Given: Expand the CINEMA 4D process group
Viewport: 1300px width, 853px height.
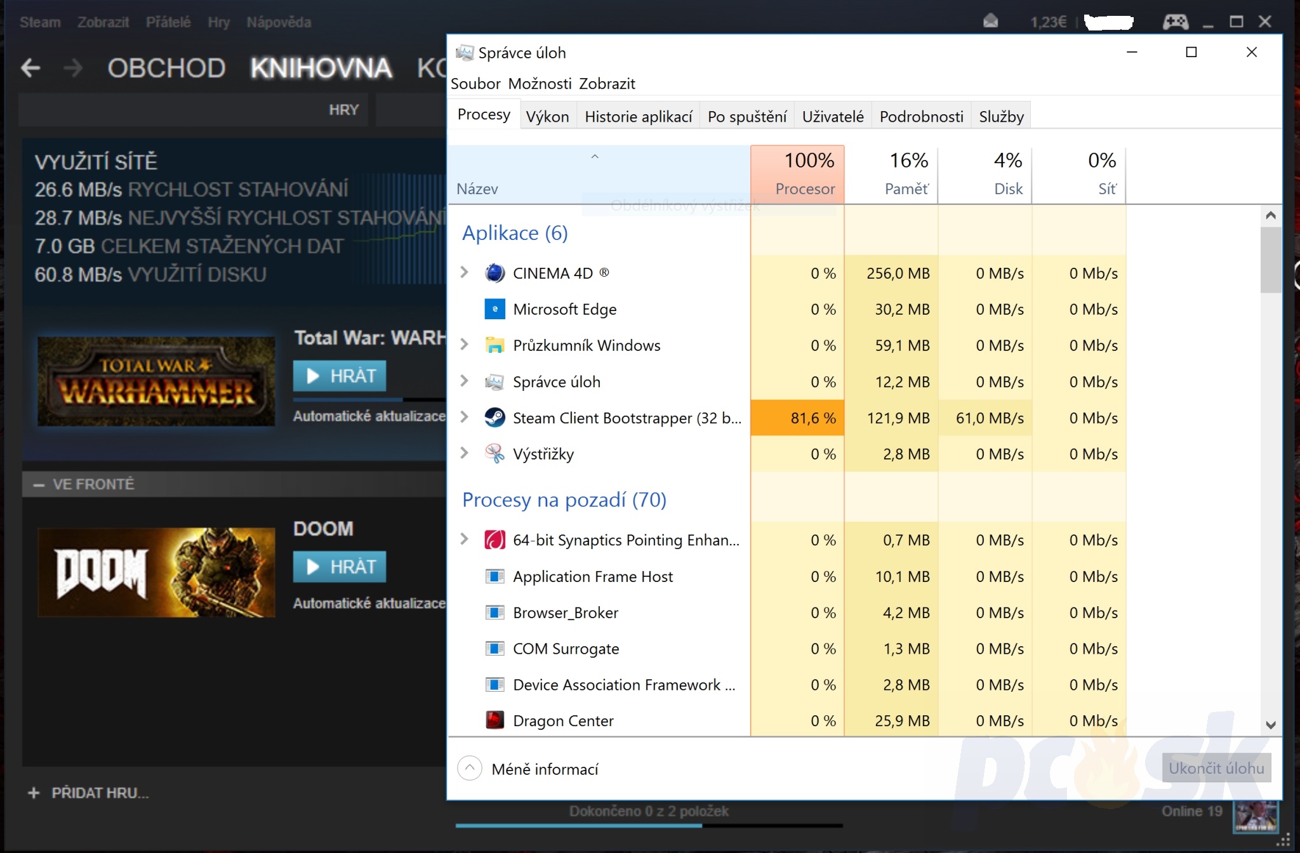Looking at the screenshot, I should [x=464, y=272].
